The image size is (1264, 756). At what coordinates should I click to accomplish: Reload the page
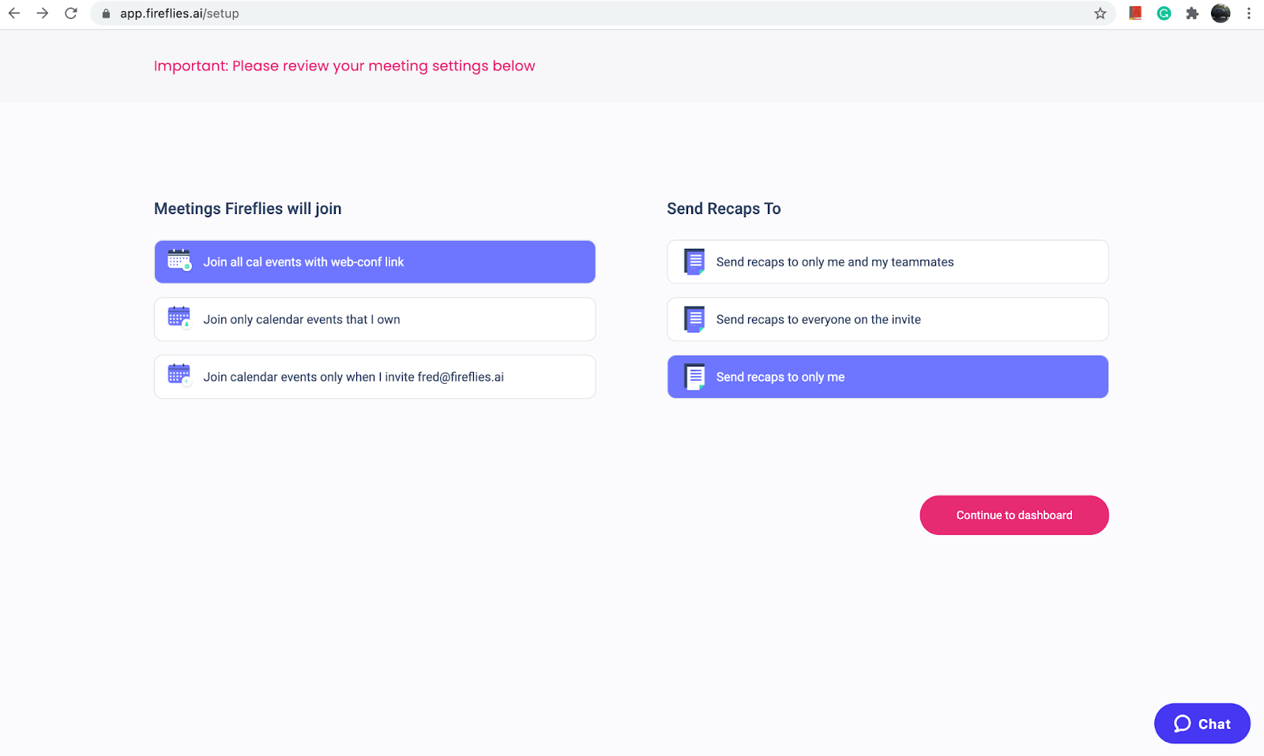(71, 13)
